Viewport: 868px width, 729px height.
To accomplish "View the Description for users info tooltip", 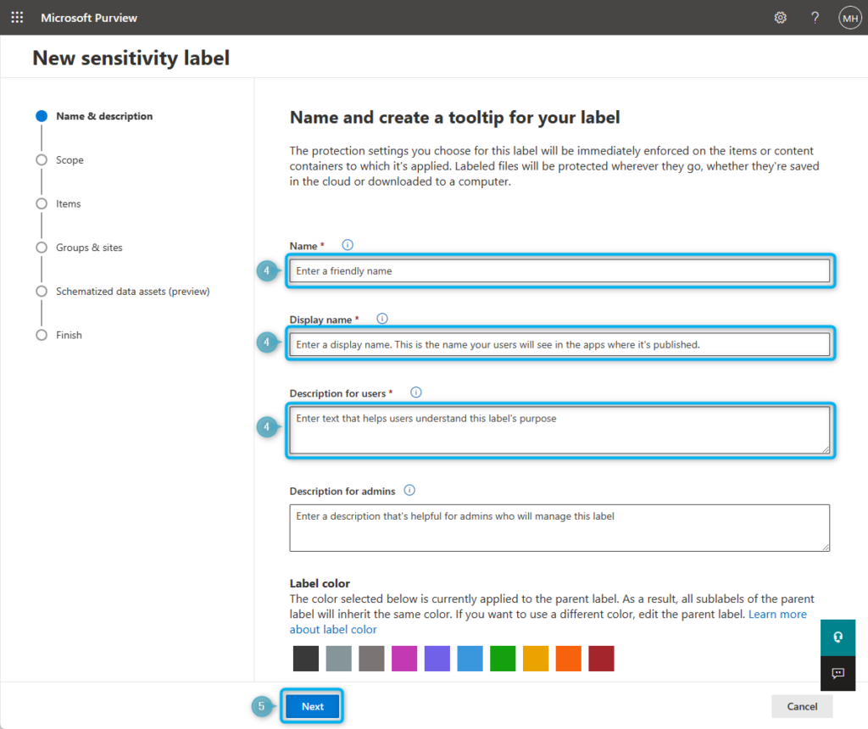I will click(415, 392).
